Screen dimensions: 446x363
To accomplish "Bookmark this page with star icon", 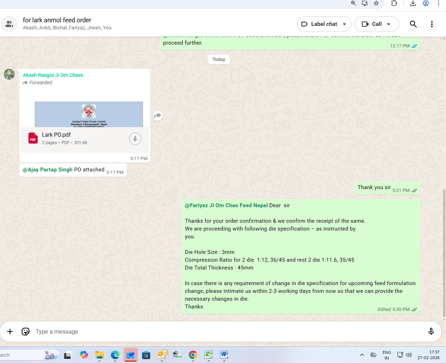I will (x=376, y=3).
